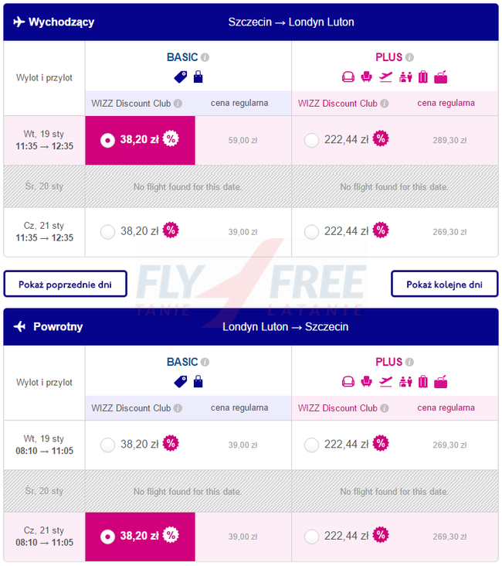Click regular price 269,30 zł for outbound 21 sty
Viewport: 502px width, 566px height.
(449, 232)
